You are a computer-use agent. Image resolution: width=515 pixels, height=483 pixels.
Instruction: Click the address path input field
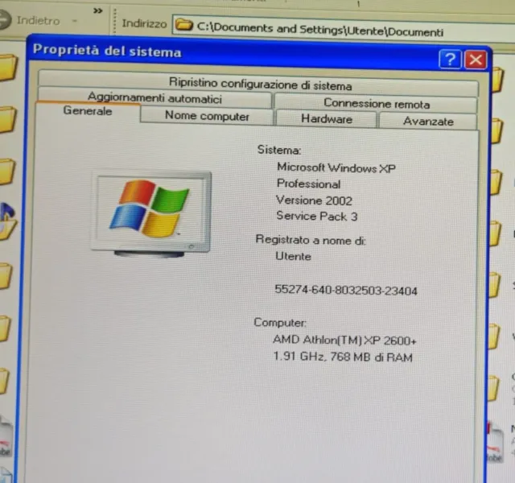click(338, 31)
